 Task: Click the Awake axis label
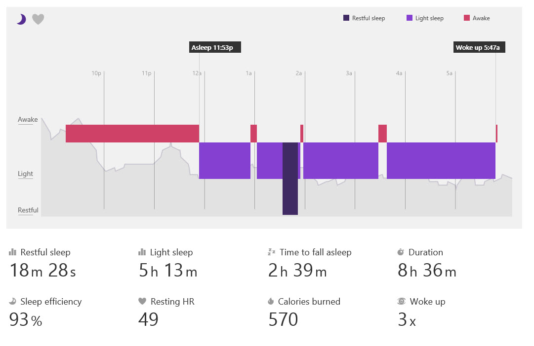coord(28,120)
